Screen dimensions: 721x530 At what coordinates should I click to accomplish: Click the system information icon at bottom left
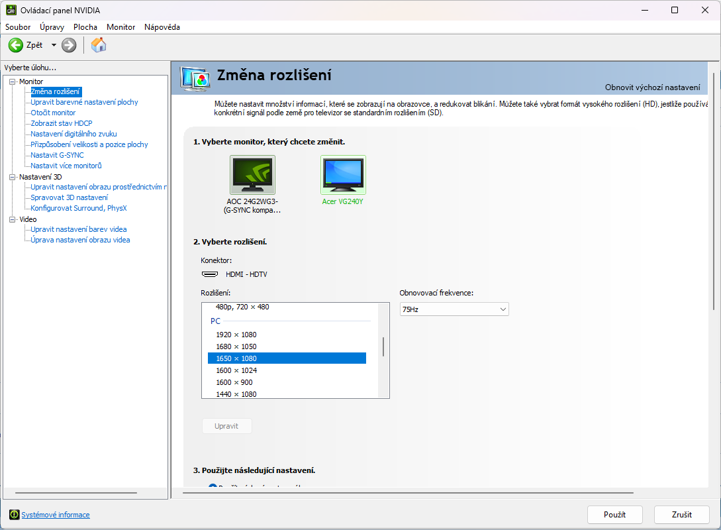coord(14,515)
